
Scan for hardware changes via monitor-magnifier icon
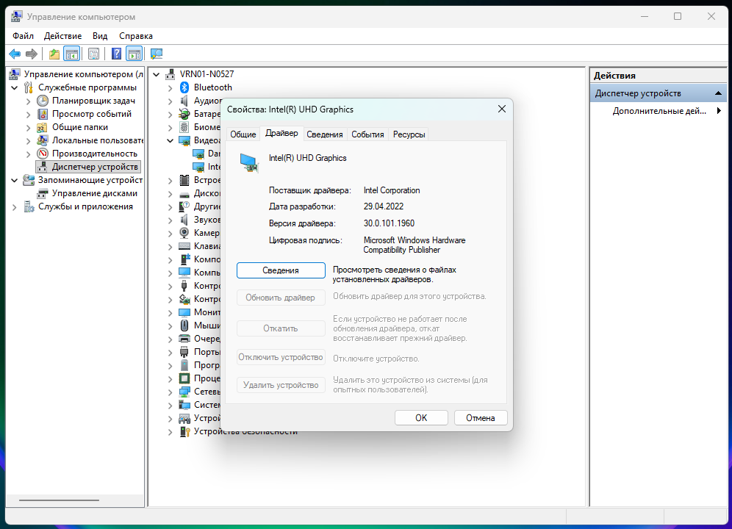(x=157, y=54)
